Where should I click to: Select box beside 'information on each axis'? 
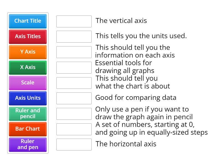(74, 52)
